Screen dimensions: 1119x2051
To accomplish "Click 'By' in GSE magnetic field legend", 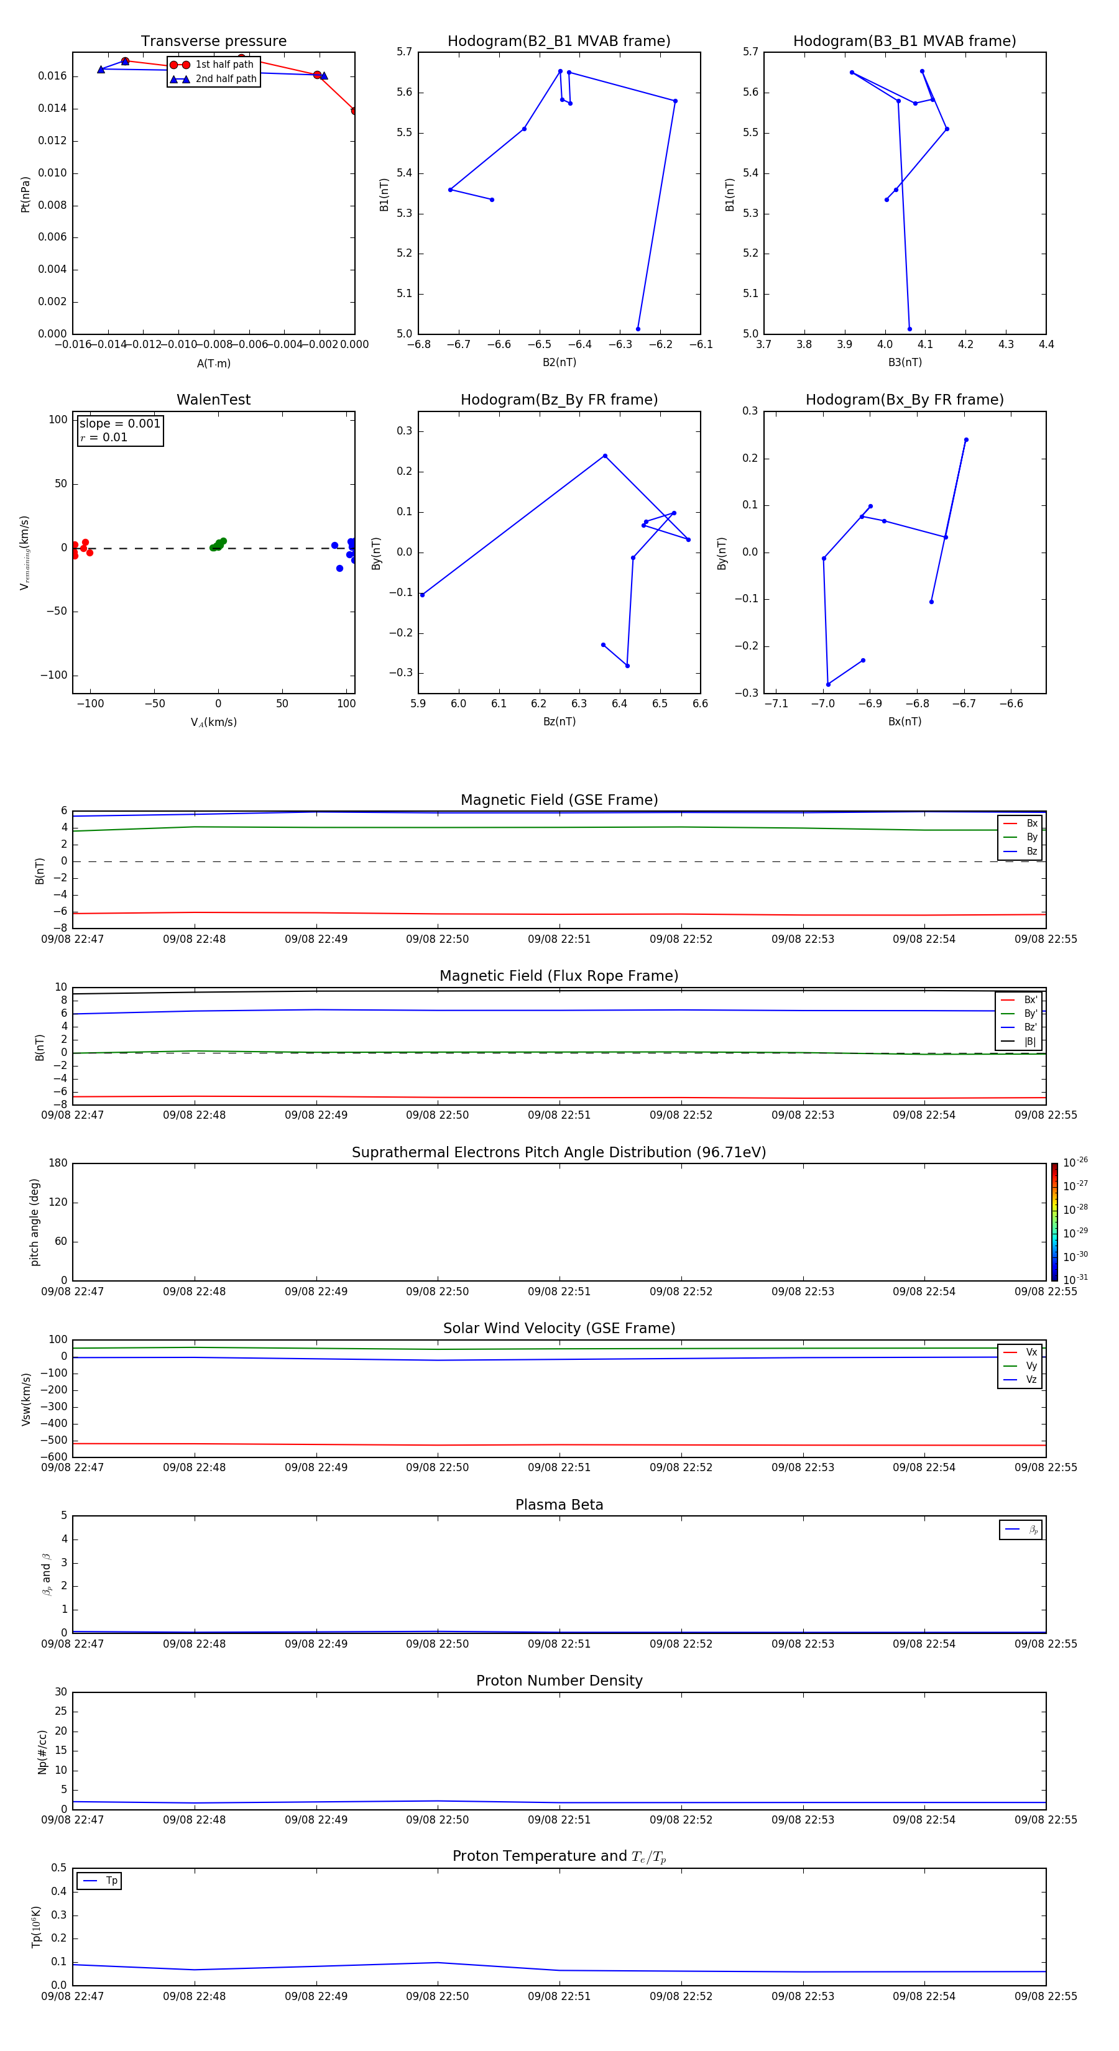I will click(x=1020, y=837).
